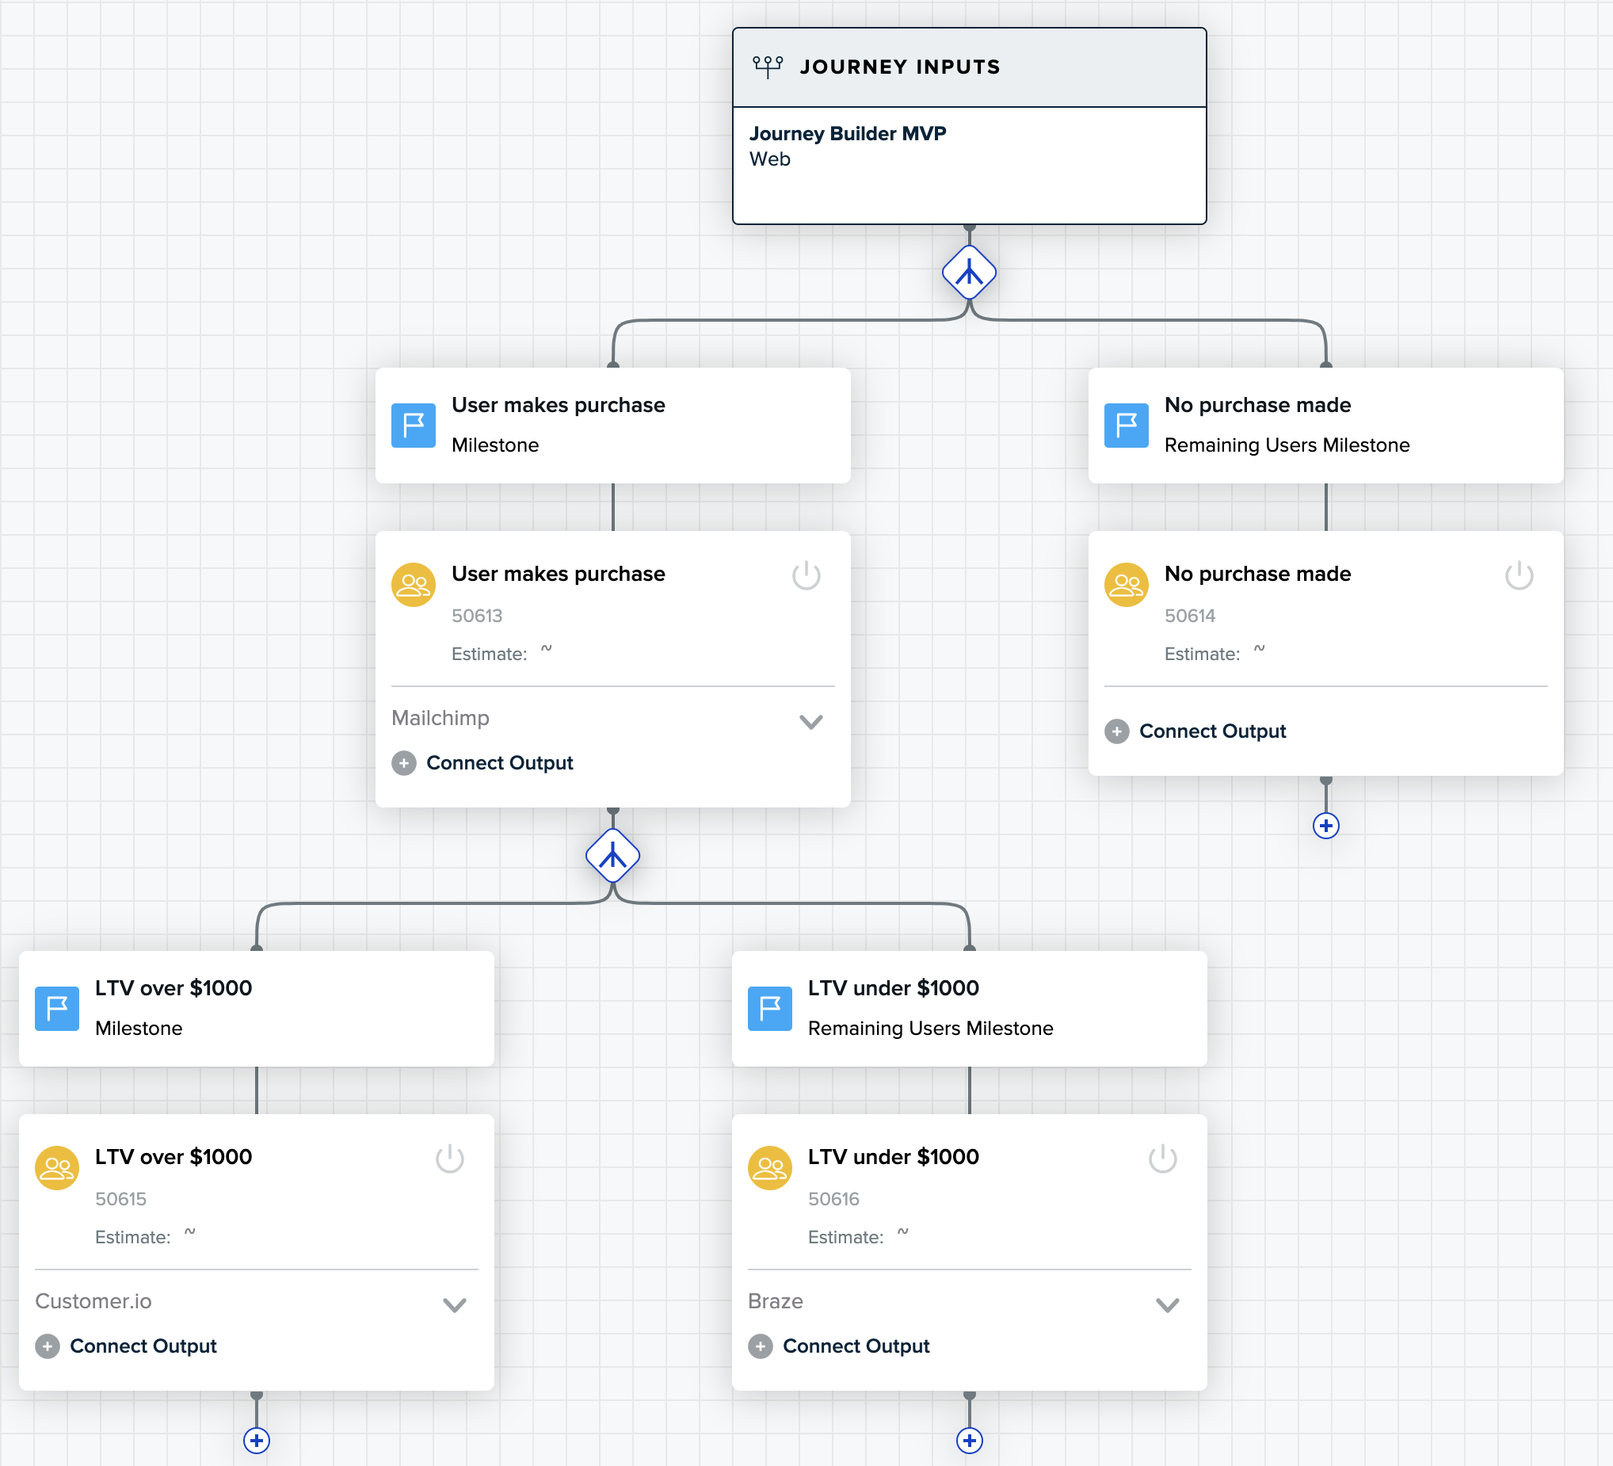Click the add step plus icon below LTV over $1000
Screen dimensions: 1613x1466
(258, 1437)
